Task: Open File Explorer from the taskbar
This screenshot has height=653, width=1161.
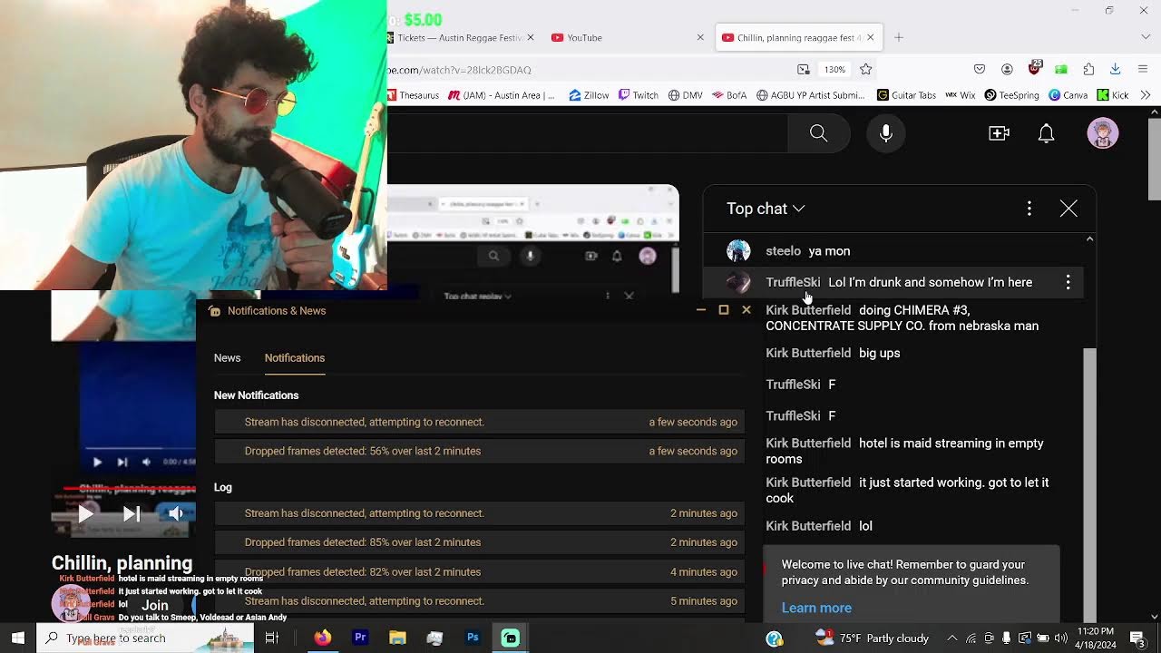Action: tap(397, 638)
